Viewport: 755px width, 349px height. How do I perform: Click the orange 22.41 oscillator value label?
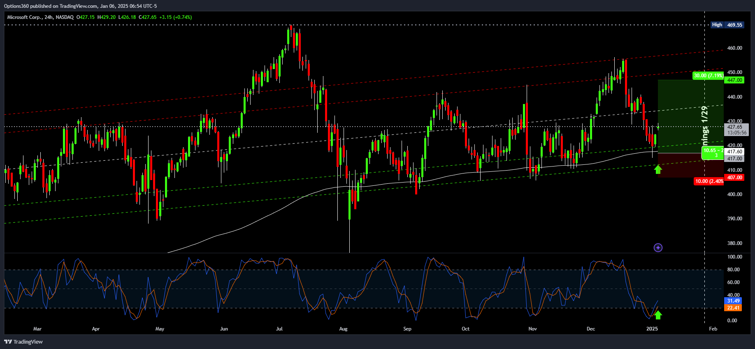click(733, 308)
